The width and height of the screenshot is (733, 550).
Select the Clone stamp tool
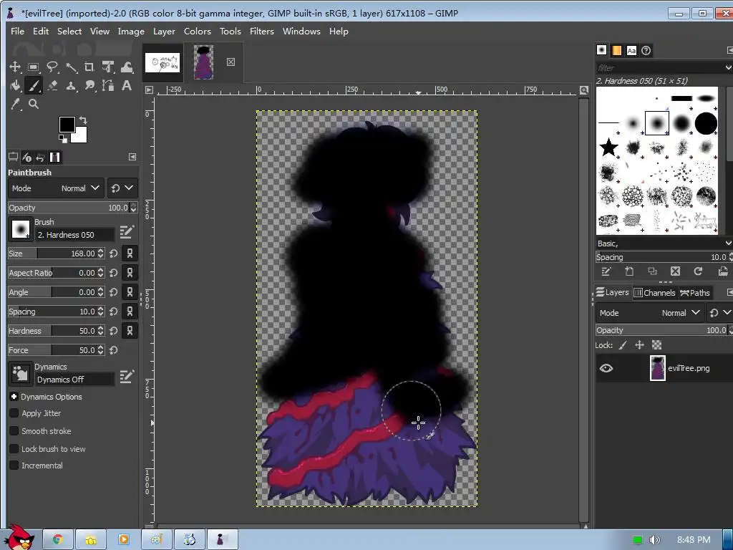71,86
